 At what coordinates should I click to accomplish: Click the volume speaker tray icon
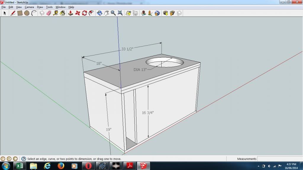(x=269, y=166)
